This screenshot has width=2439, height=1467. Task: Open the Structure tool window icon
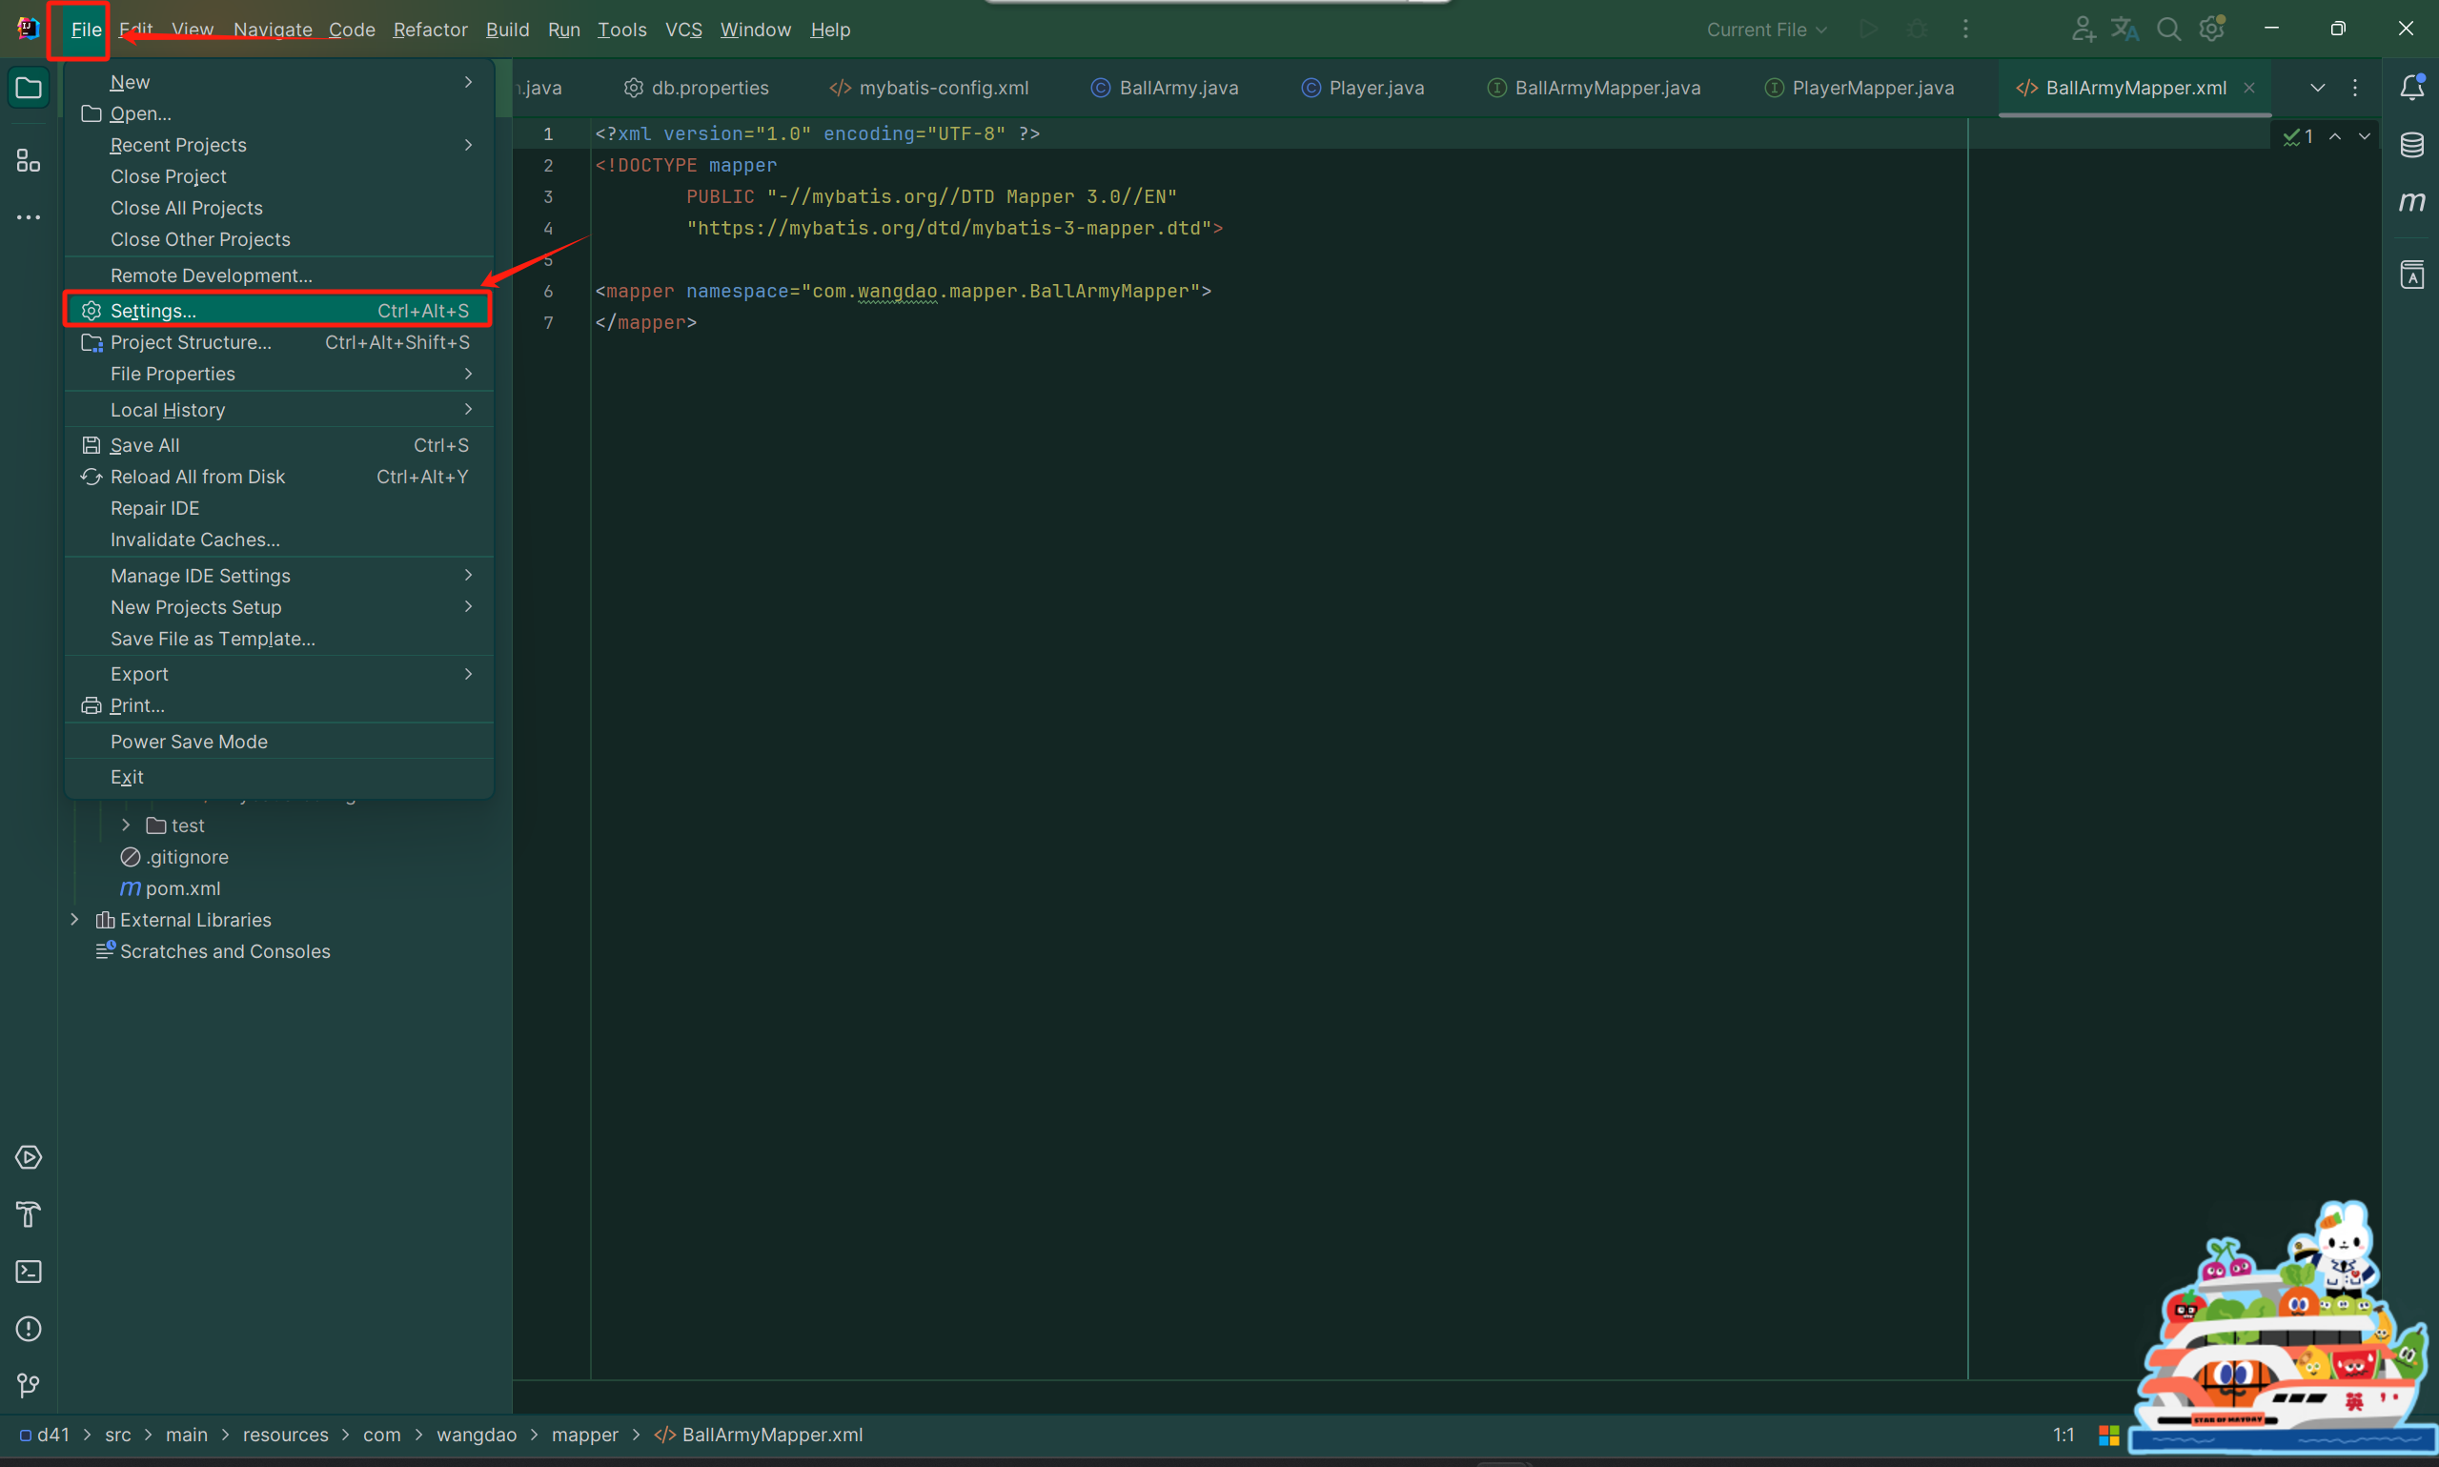29,160
